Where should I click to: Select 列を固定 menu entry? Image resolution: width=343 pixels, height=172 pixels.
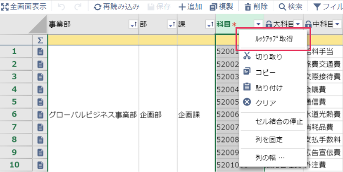(x=269, y=140)
